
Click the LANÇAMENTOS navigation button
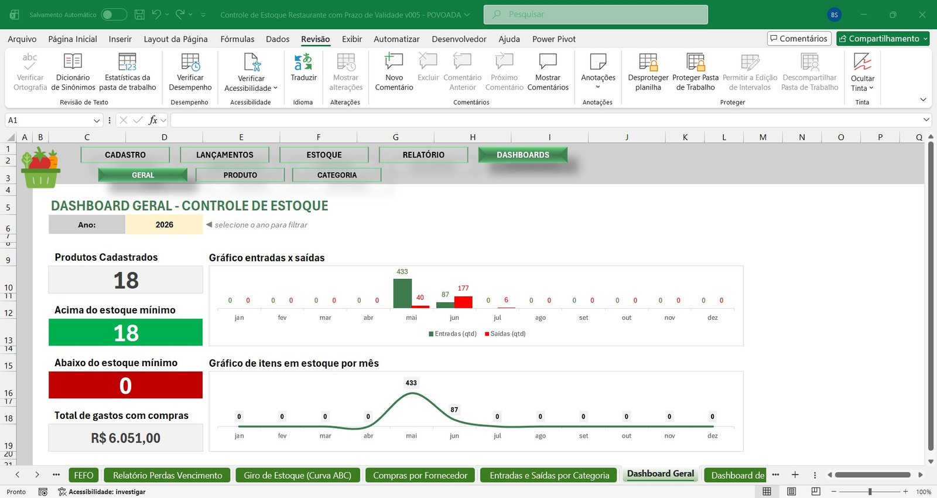click(225, 155)
